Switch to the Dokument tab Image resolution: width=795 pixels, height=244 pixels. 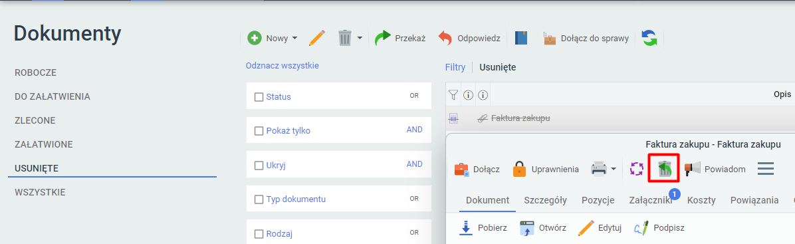pyautogui.click(x=488, y=200)
